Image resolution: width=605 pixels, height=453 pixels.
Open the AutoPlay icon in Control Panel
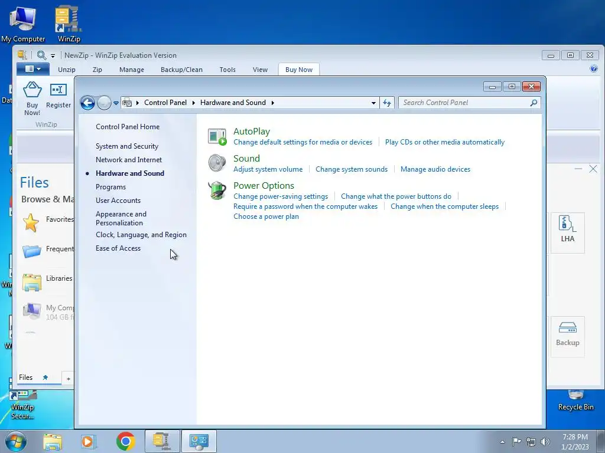[217, 137]
